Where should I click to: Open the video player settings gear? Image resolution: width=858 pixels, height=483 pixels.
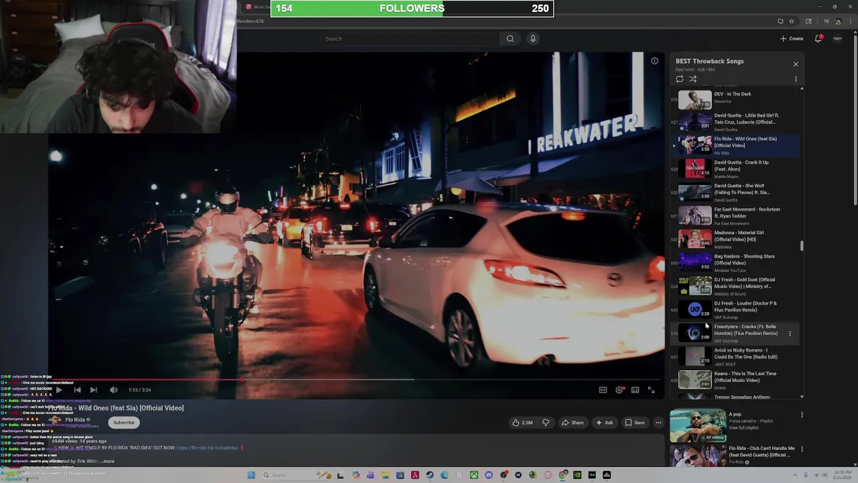[619, 390]
